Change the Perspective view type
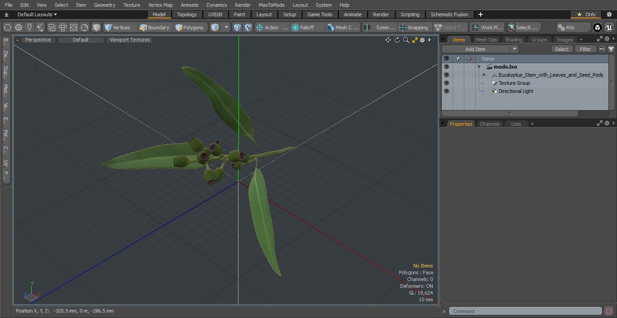Screen dimensions: 617x318 click(x=38, y=40)
